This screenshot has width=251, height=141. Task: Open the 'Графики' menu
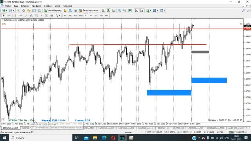point(36,6)
